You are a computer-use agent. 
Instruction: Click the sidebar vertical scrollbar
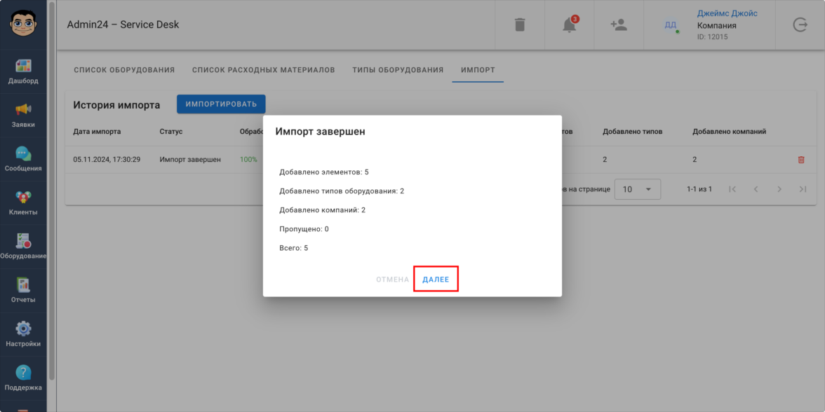click(x=52, y=191)
